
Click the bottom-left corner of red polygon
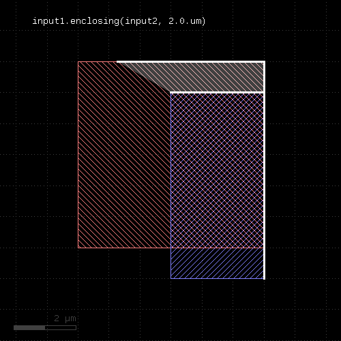point(78,248)
